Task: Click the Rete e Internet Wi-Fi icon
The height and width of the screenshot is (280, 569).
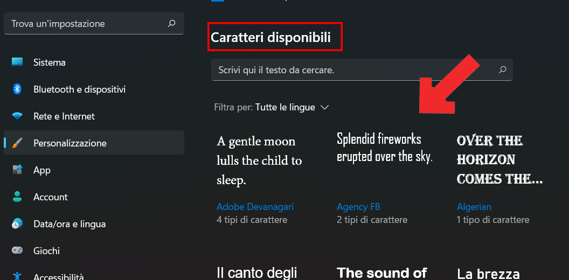Action: 17,116
